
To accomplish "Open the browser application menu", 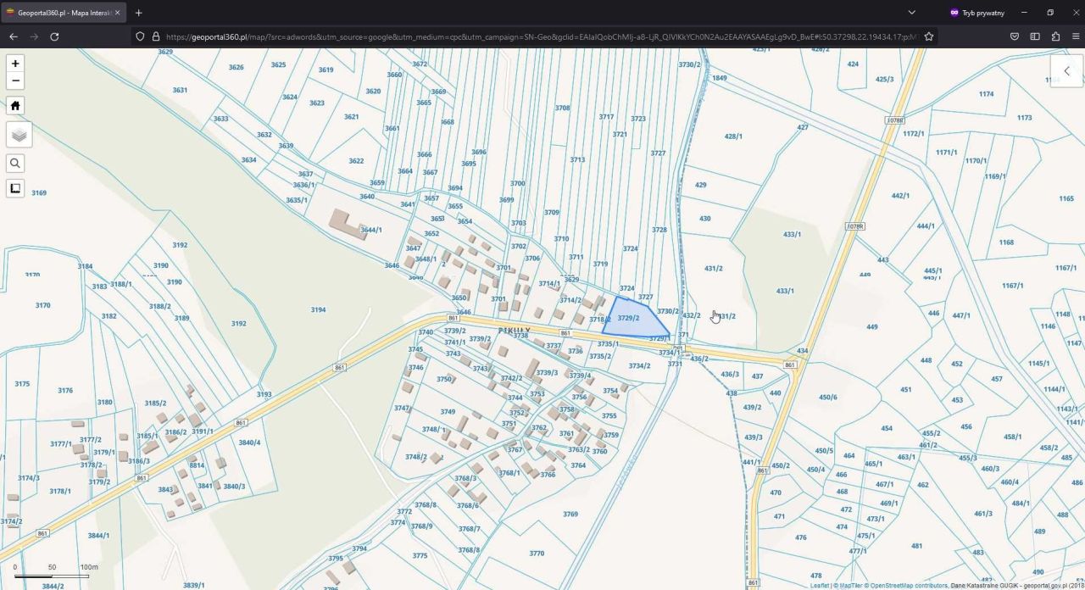I will click(1076, 36).
